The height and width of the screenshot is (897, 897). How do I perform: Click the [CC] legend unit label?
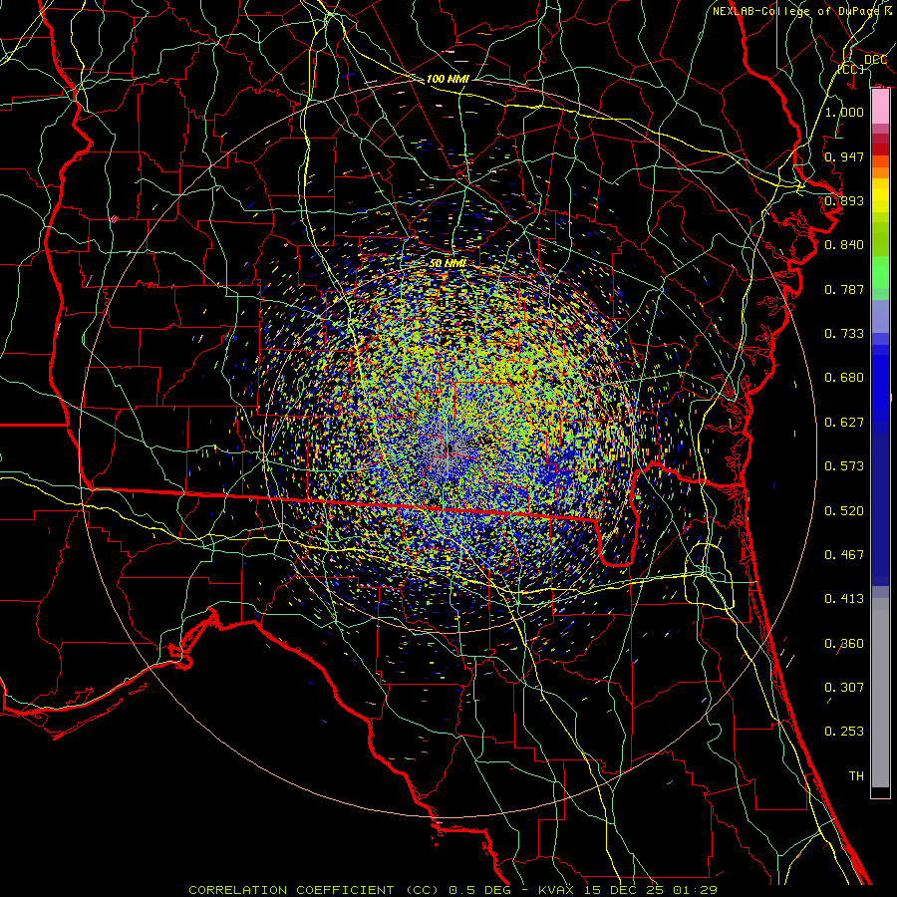[851, 69]
